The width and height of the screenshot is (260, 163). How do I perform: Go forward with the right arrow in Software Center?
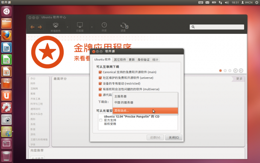pyautogui.click(x=40, y=27)
